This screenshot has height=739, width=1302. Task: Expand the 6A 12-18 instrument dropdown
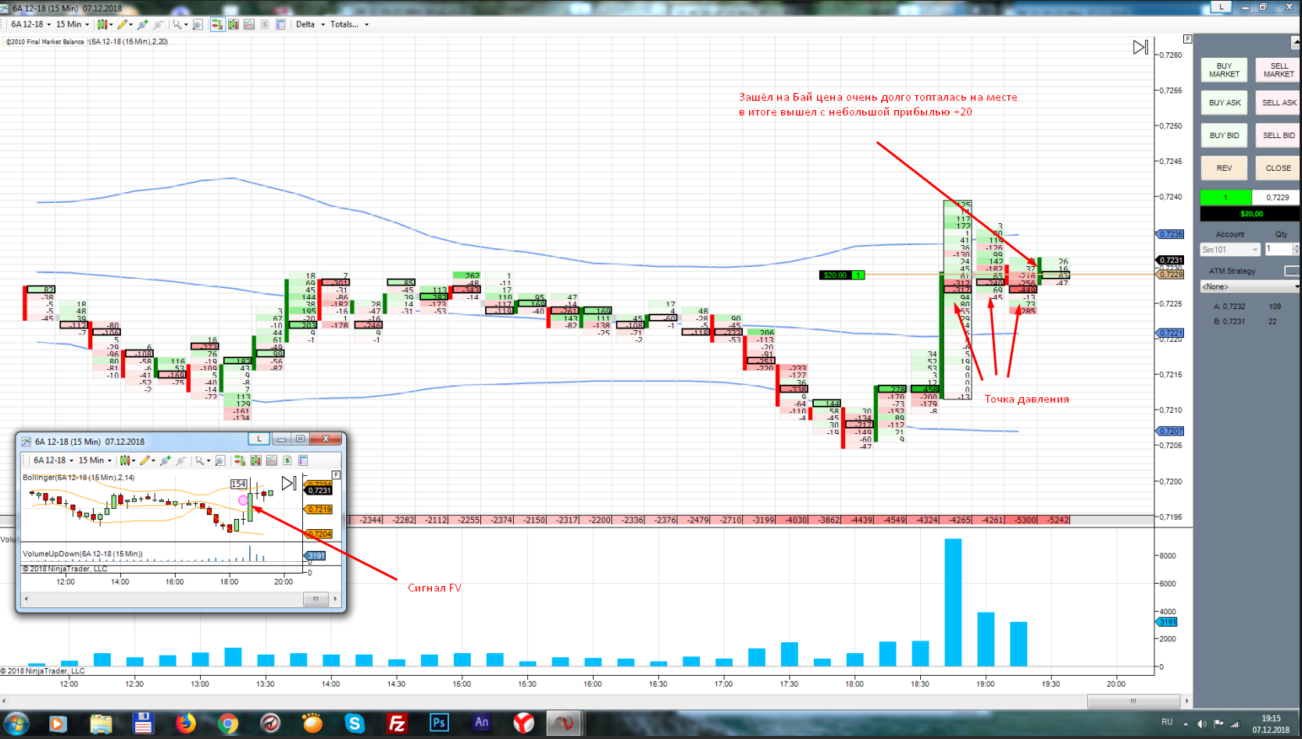click(31, 24)
